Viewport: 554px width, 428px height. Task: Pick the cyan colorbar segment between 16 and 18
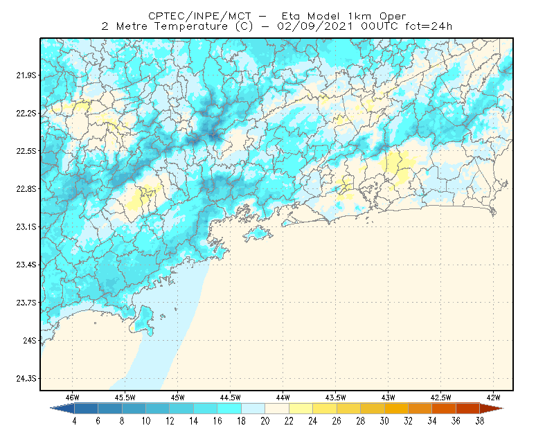coord(229,409)
